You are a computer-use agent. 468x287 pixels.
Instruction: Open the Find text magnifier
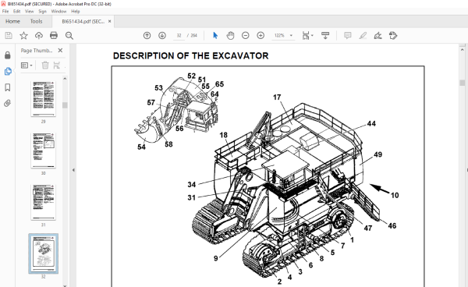click(x=69, y=36)
